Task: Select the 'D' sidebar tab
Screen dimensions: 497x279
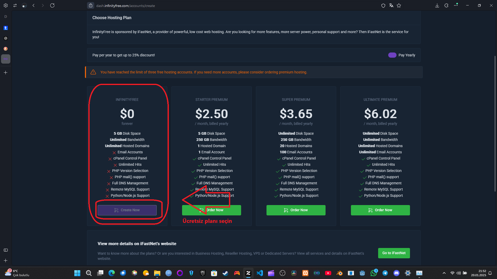Action: [x=6, y=17]
